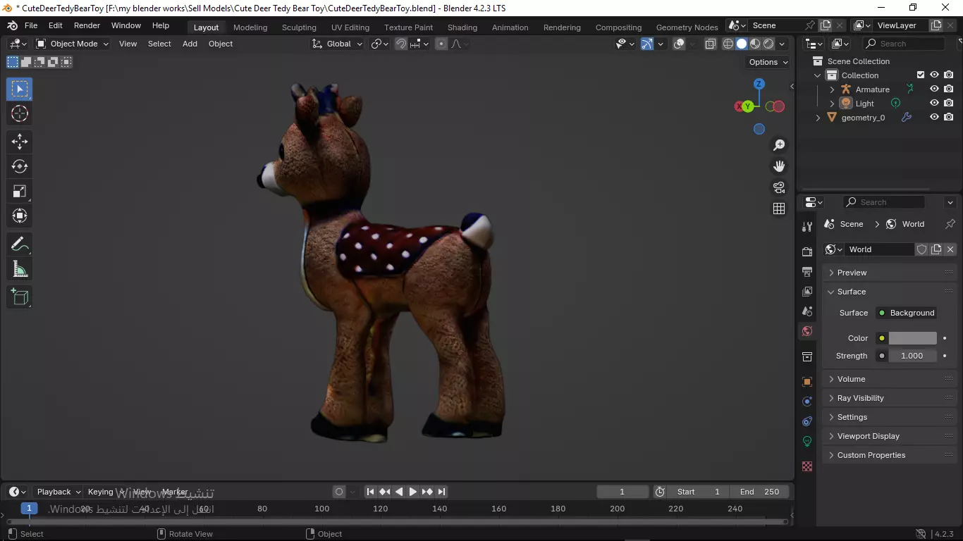
Task: Open the viewport Add menu
Action: (190, 44)
